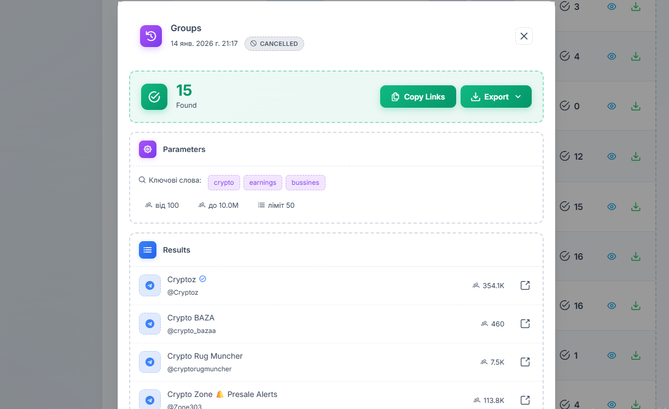Preview the row showing 12 results
This screenshot has height=409, width=669.
point(611,156)
